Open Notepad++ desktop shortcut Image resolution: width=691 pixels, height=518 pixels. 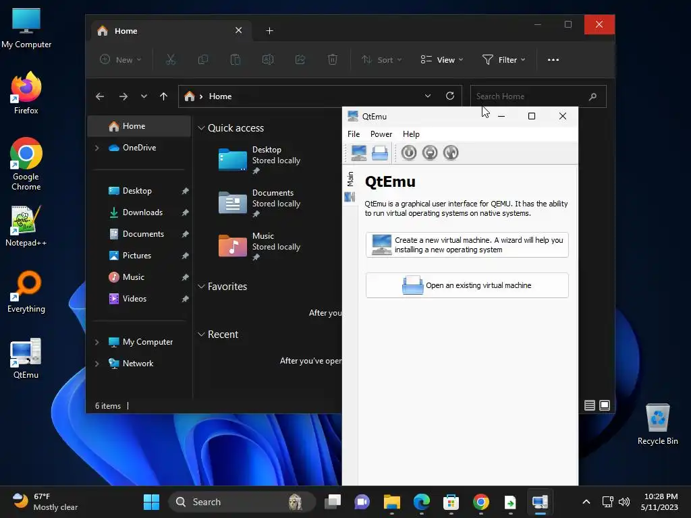tap(26, 225)
